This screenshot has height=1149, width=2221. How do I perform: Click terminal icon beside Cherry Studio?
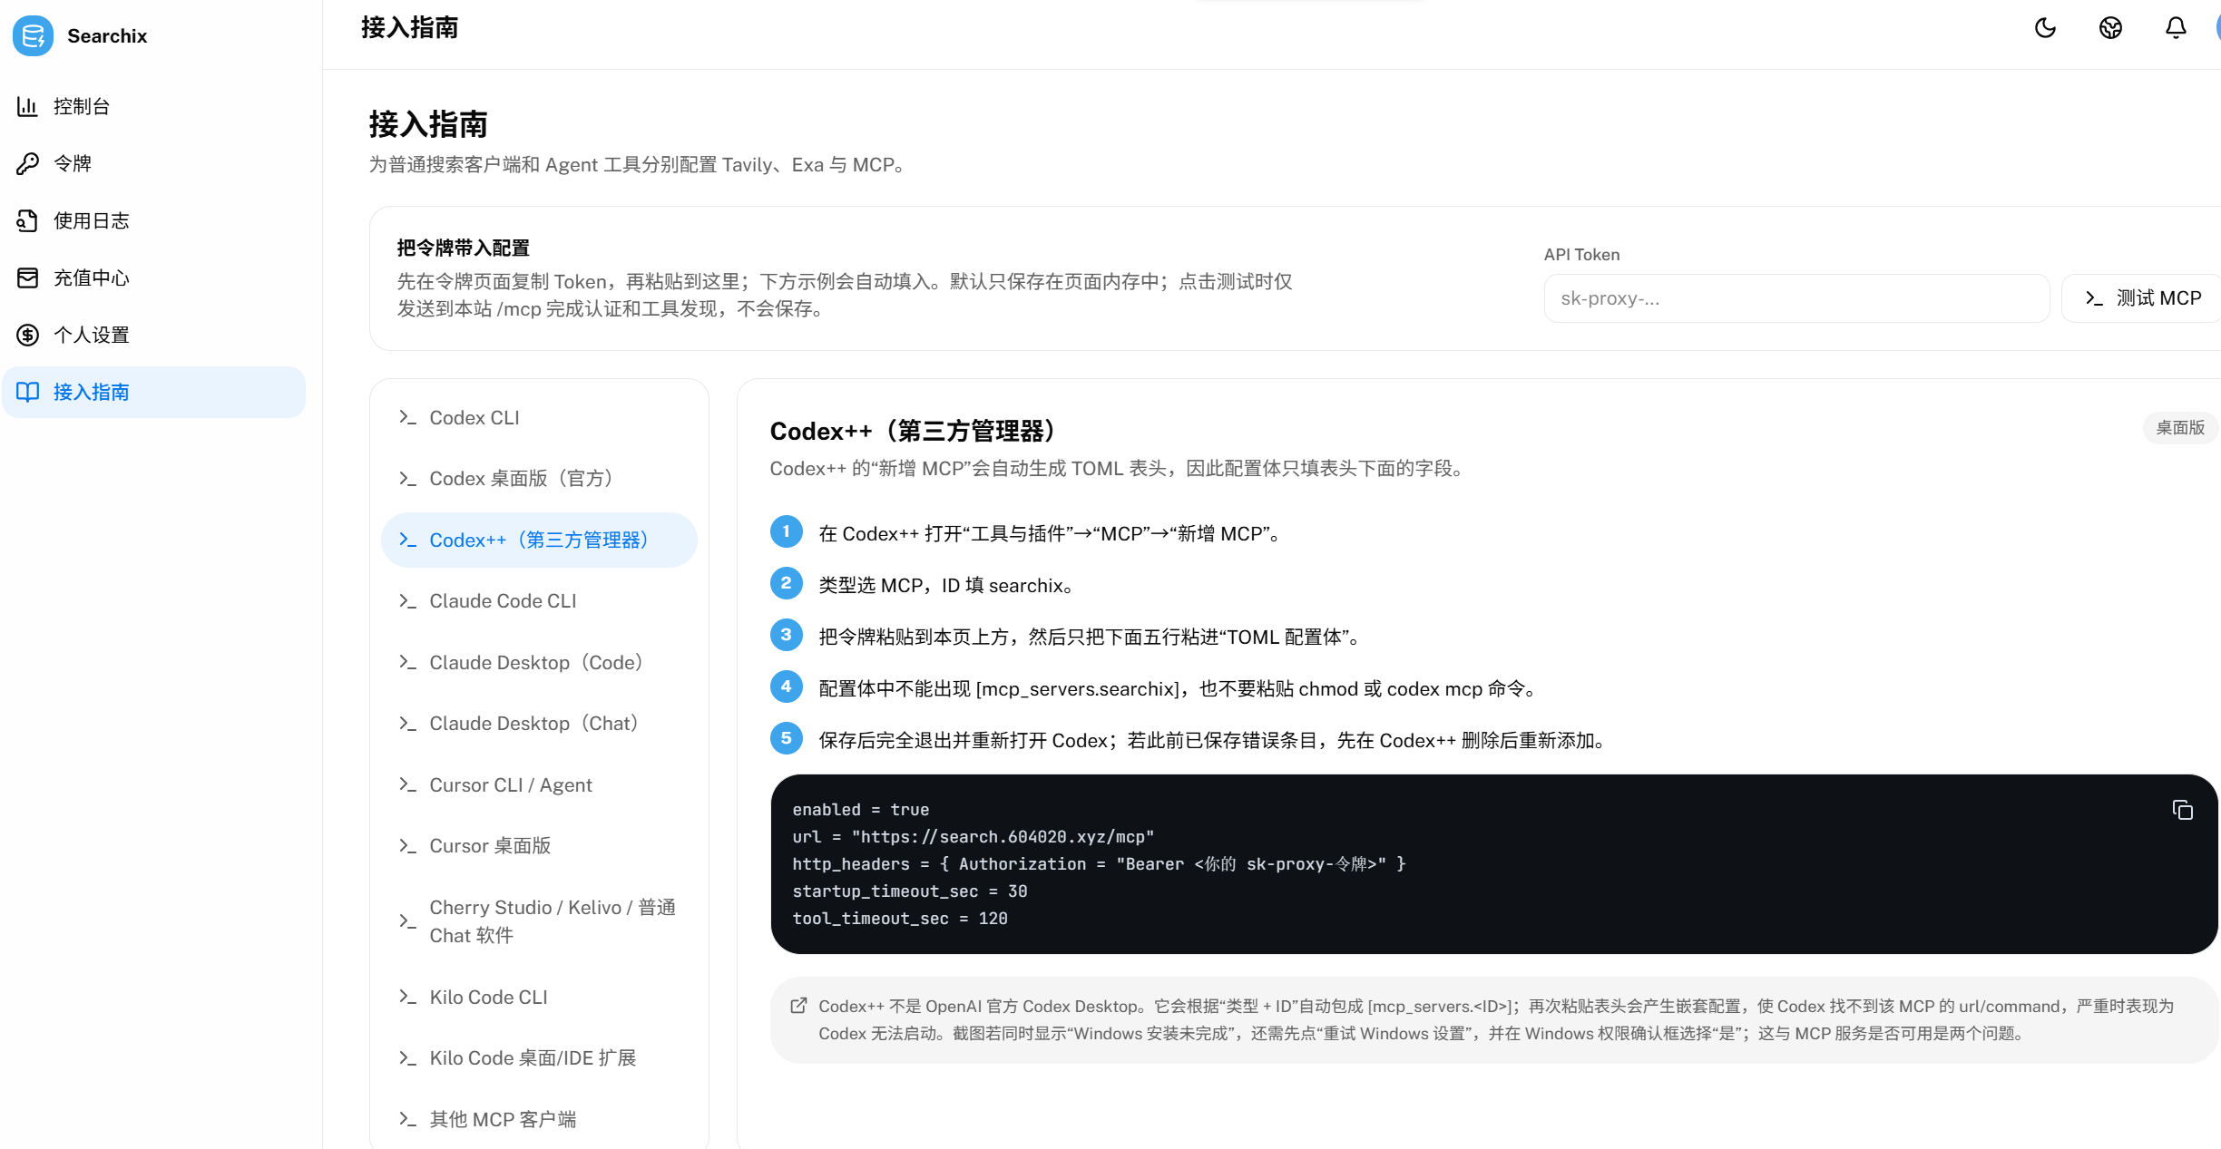coord(407,921)
